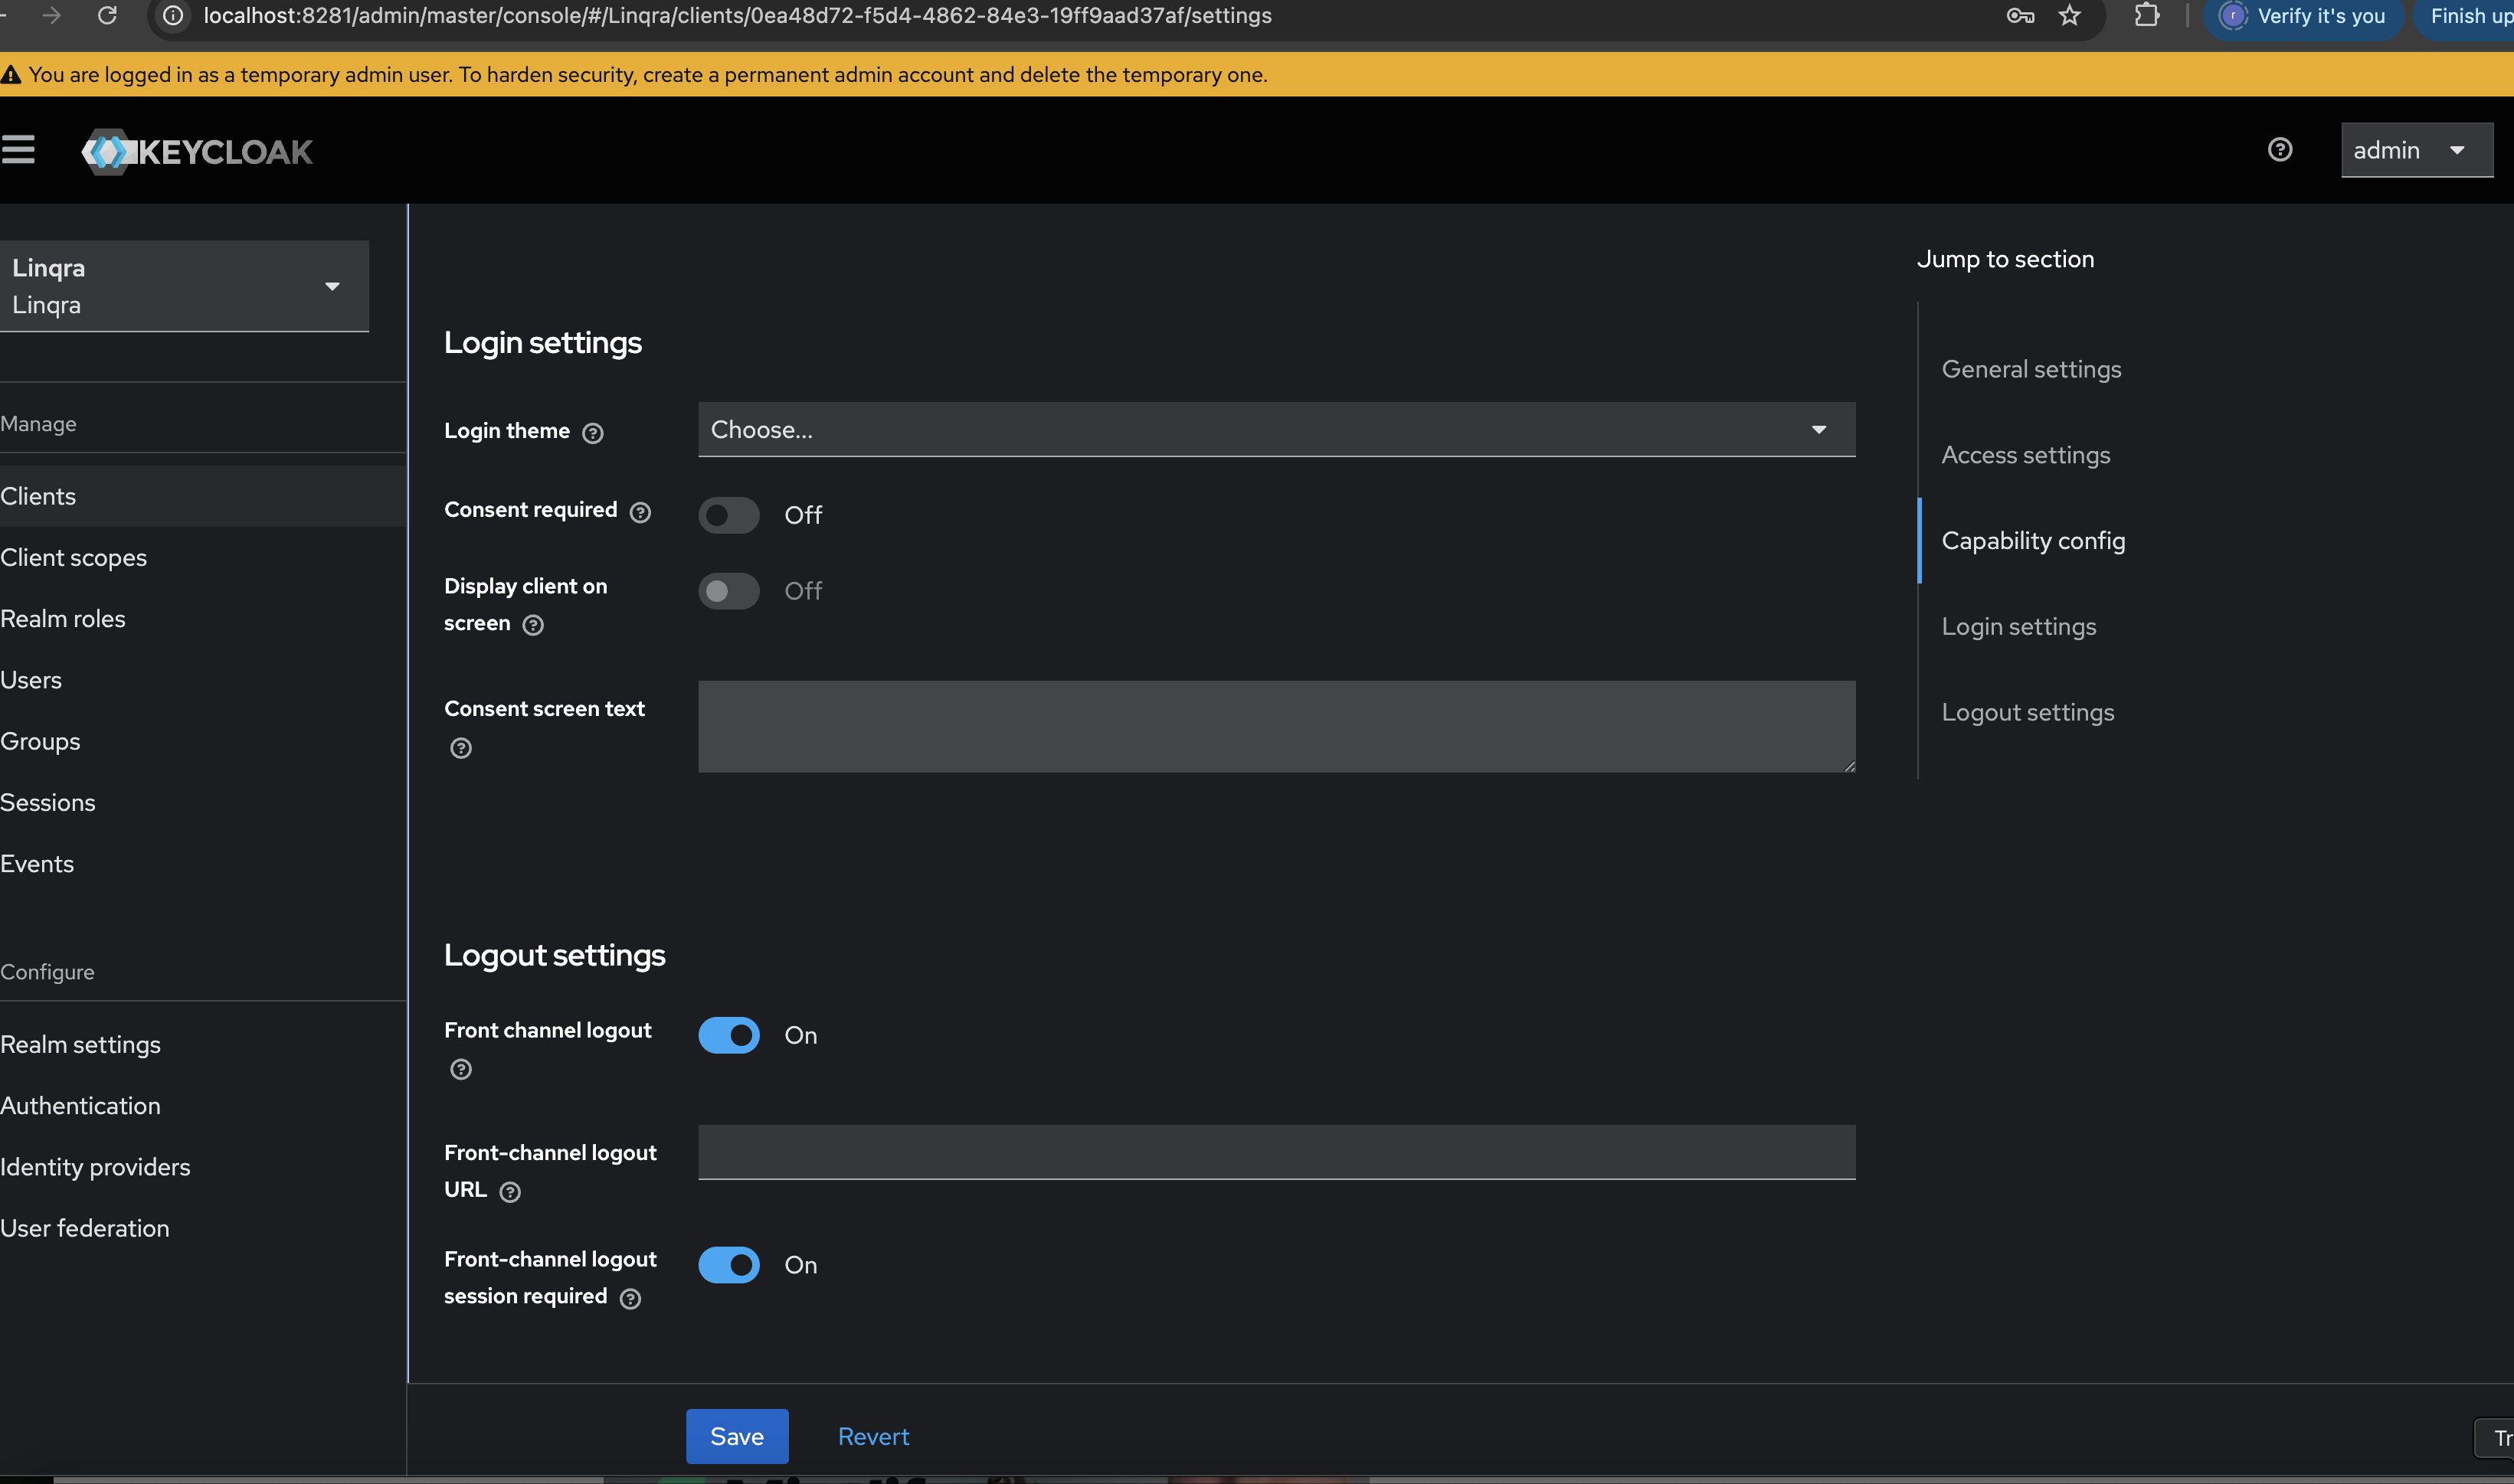Click the help icon next to Login theme

(592, 433)
